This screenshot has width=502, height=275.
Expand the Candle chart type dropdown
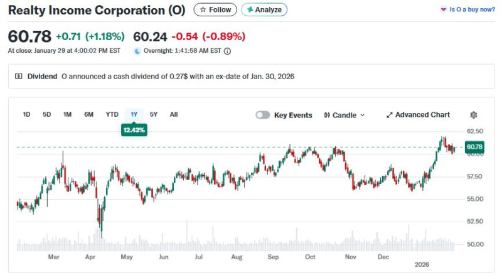pos(344,115)
